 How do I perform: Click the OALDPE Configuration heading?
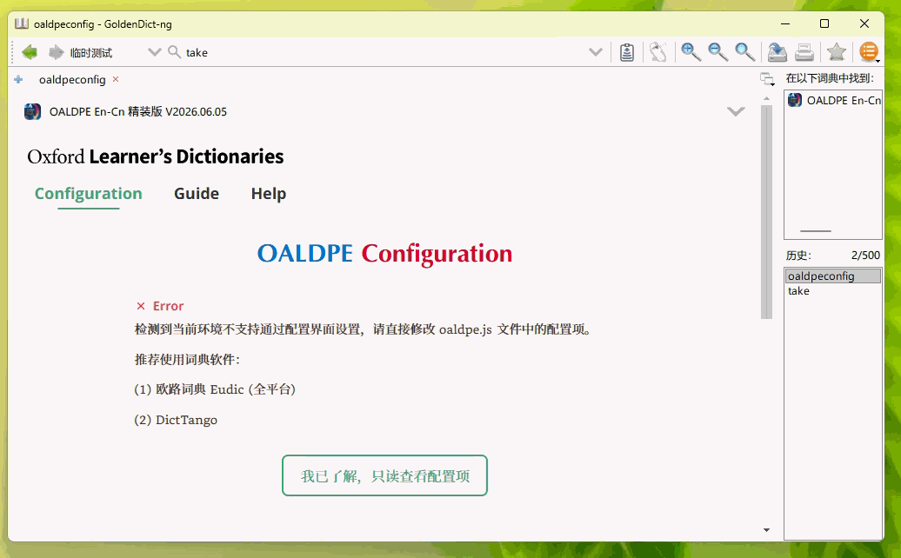tap(384, 253)
